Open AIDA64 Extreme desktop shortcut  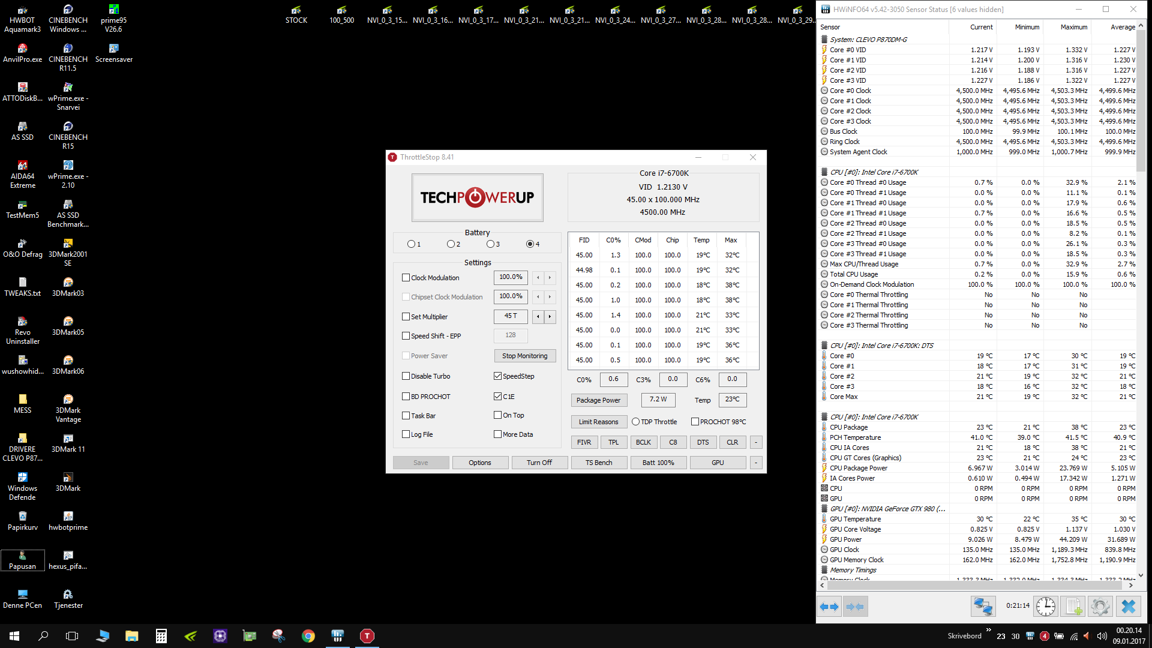(x=22, y=175)
